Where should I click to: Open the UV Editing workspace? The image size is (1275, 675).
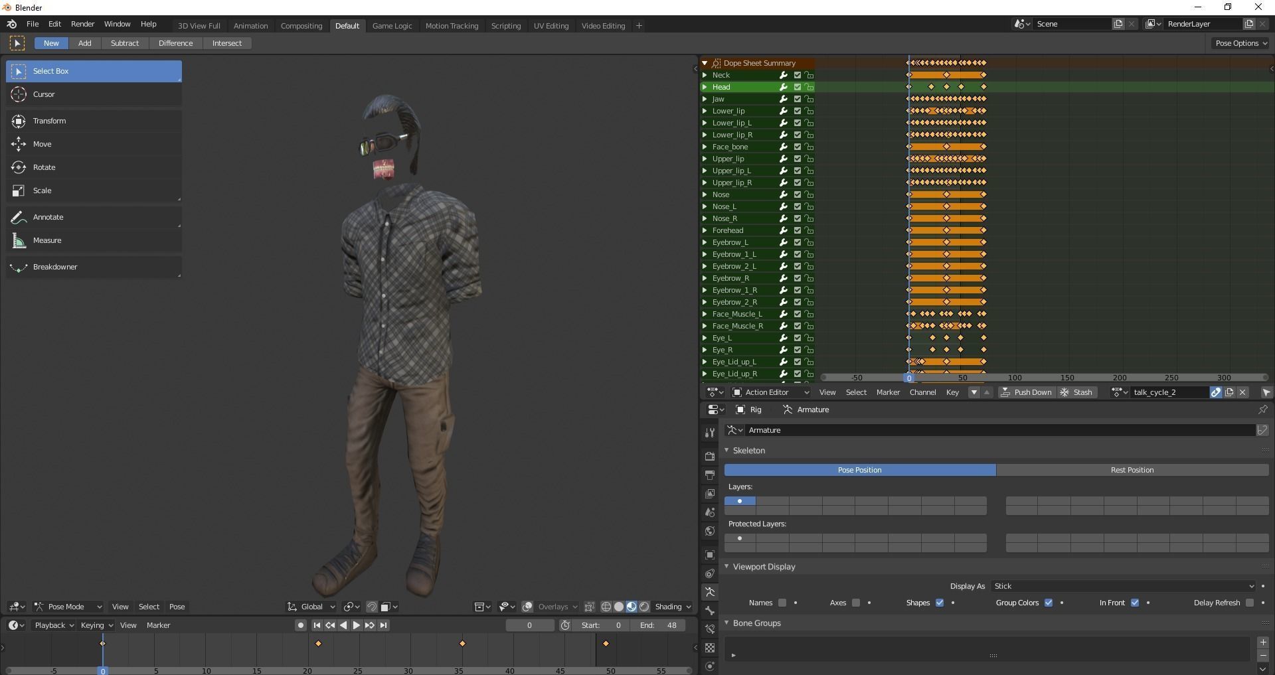coord(551,26)
